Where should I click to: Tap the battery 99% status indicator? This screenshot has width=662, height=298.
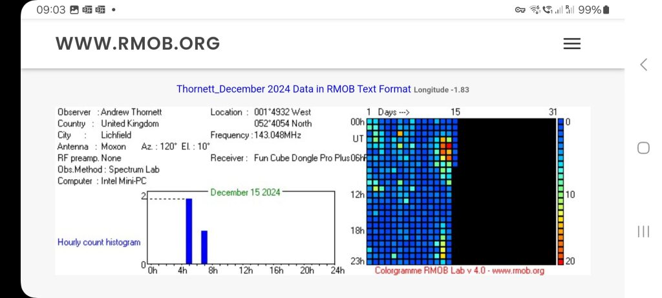click(x=593, y=10)
